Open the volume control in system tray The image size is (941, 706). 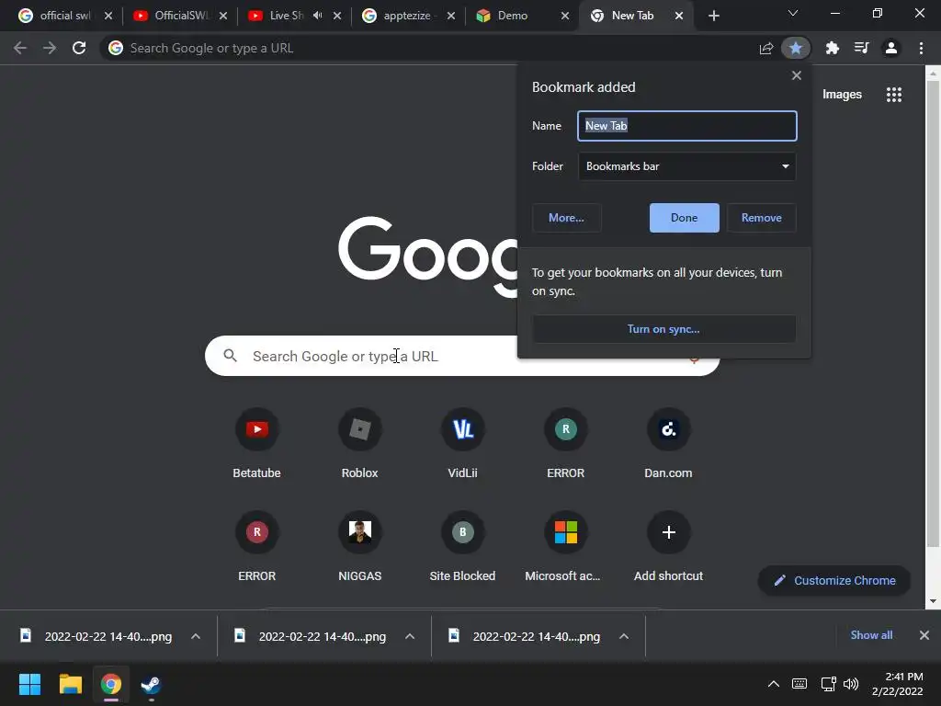[x=850, y=684]
